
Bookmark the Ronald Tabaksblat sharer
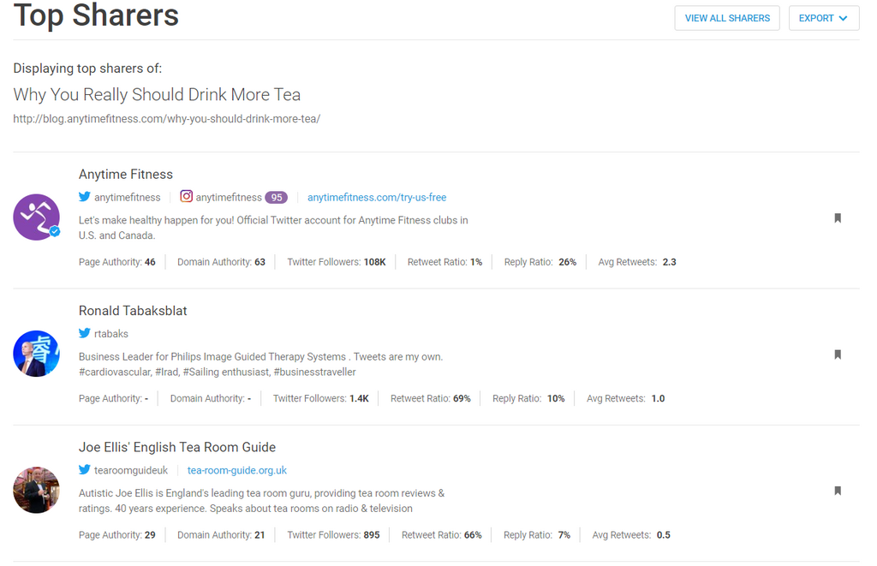[838, 354]
